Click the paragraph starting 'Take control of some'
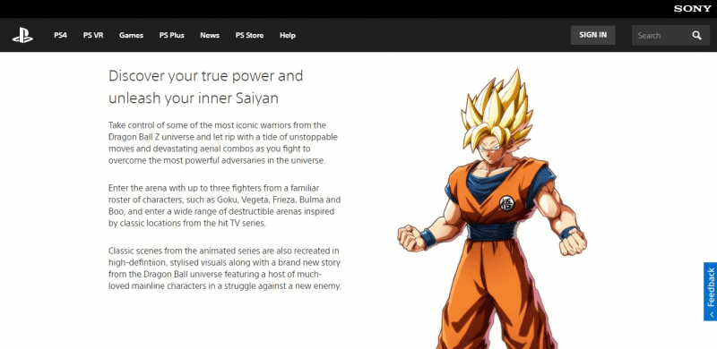717x349 pixels. pyautogui.click(x=223, y=143)
